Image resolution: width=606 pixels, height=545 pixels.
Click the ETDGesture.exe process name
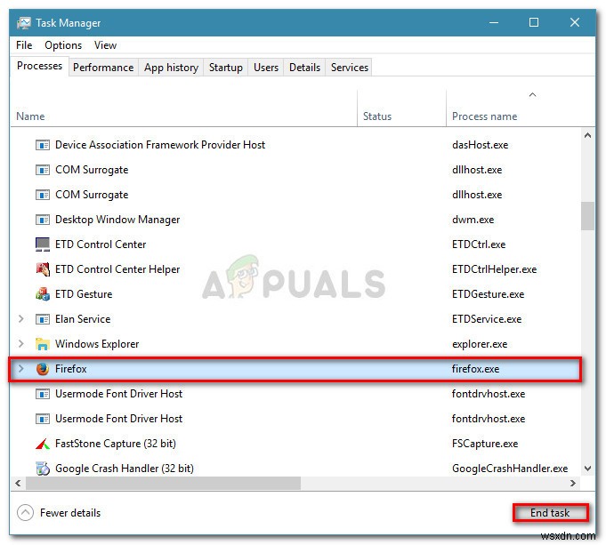click(489, 294)
